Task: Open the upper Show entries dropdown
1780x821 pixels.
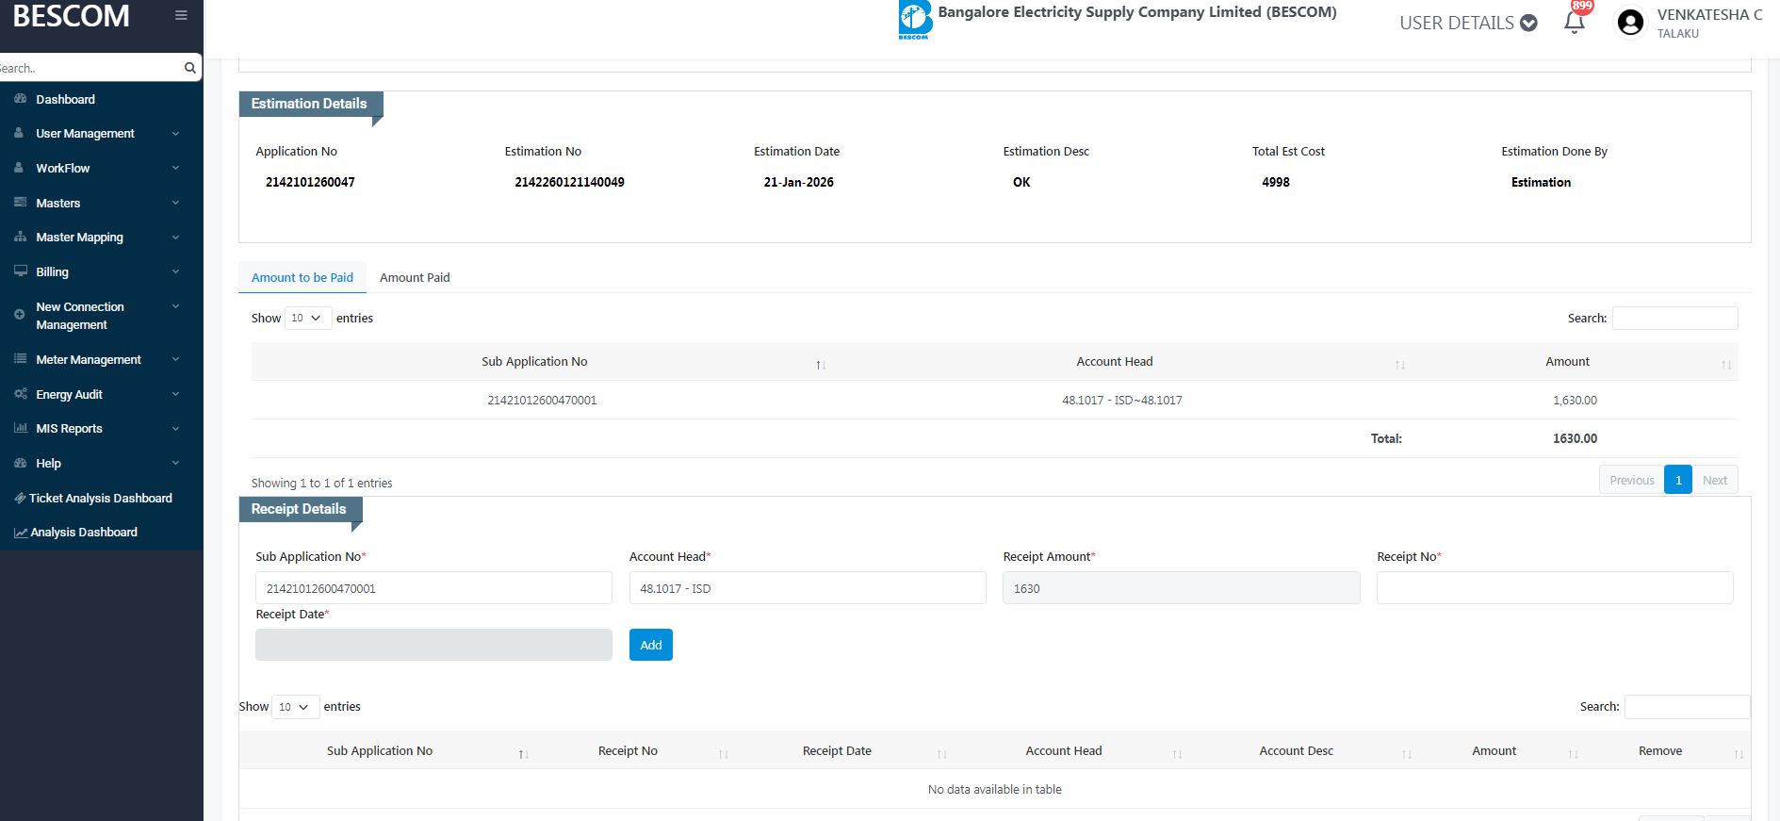Action: (x=308, y=319)
